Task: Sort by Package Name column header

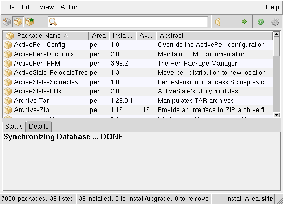Action: pos(46,36)
